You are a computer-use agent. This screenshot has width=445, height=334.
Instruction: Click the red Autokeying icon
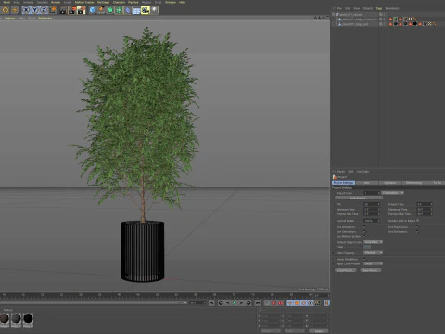(x=281, y=303)
